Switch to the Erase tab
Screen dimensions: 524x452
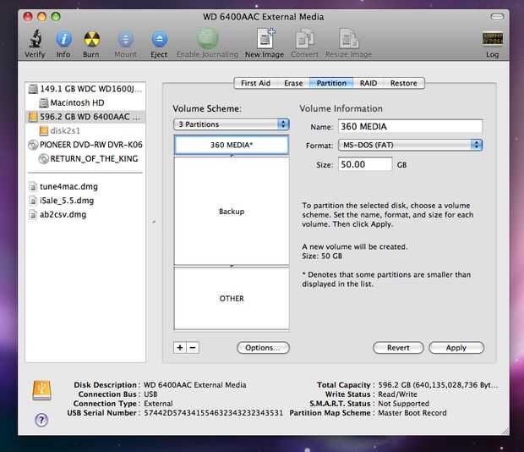293,83
